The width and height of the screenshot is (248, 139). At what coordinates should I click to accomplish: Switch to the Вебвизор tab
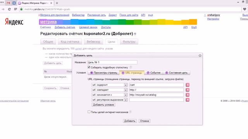(x=93, y=42)
